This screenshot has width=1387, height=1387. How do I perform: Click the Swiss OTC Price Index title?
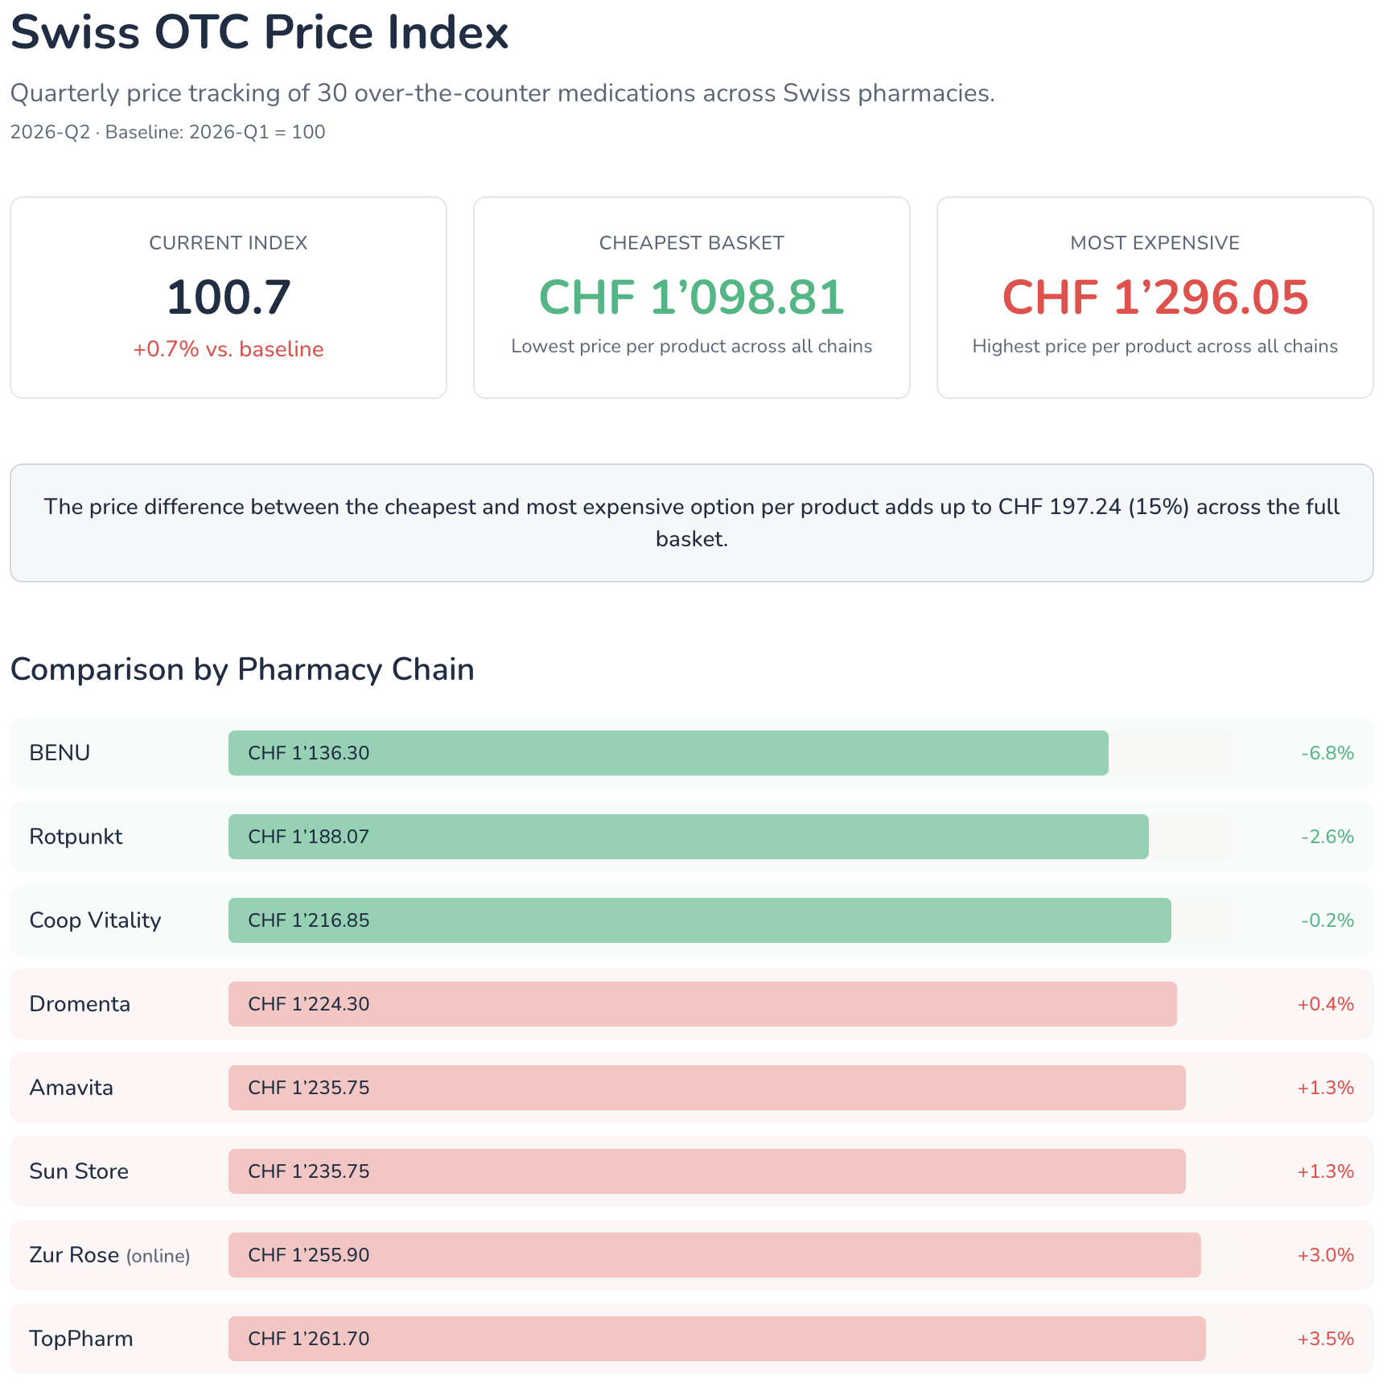click(x=259, y=33)
